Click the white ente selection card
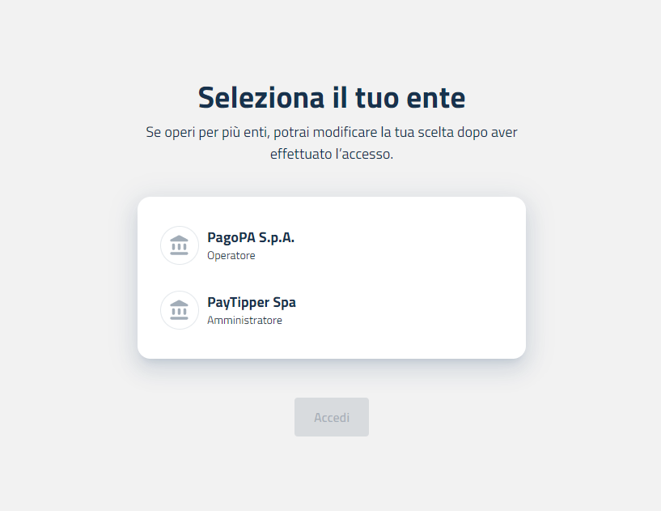 (332, 278)
